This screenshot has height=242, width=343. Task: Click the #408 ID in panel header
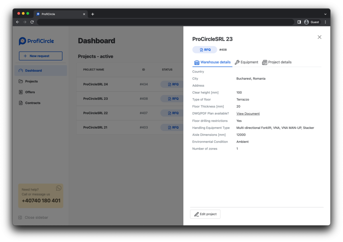223,50
